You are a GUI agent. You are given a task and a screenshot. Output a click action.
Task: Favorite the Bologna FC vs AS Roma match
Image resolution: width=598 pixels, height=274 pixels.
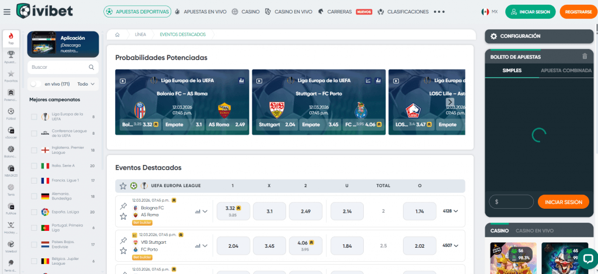(123, 216)
